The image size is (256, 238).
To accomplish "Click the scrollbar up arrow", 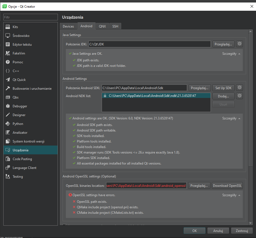I will point(250,31).
